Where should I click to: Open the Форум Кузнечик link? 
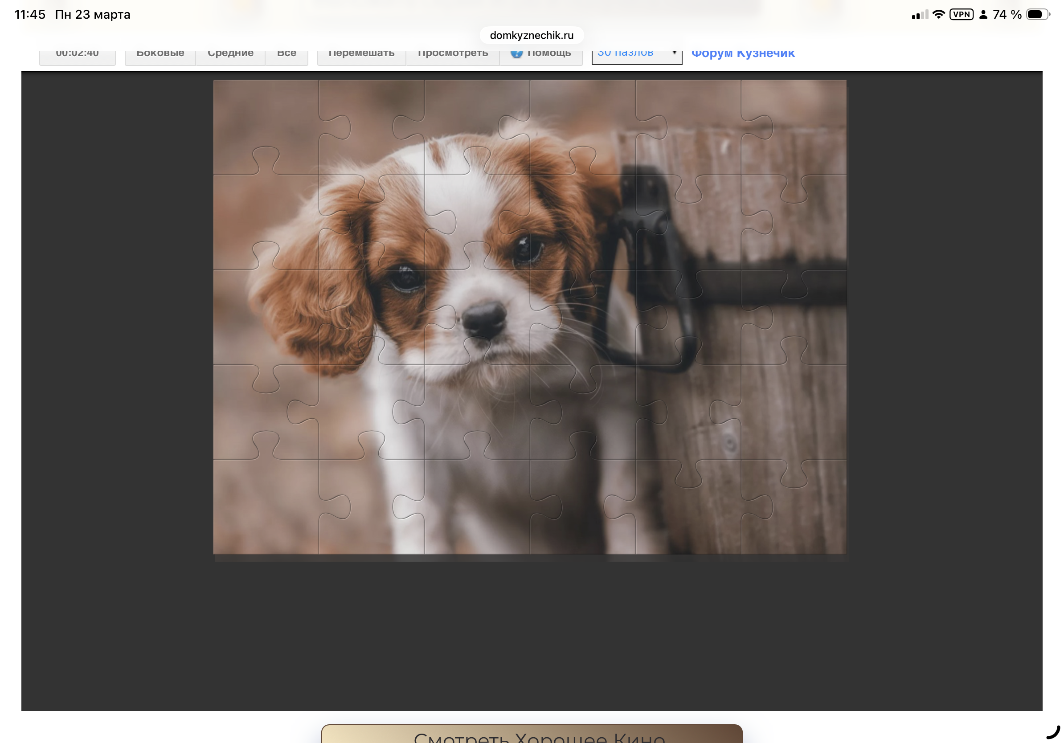click(743, 54)
